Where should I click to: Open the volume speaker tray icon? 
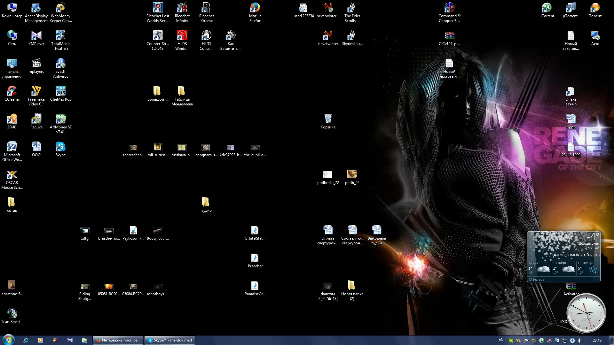580,341
